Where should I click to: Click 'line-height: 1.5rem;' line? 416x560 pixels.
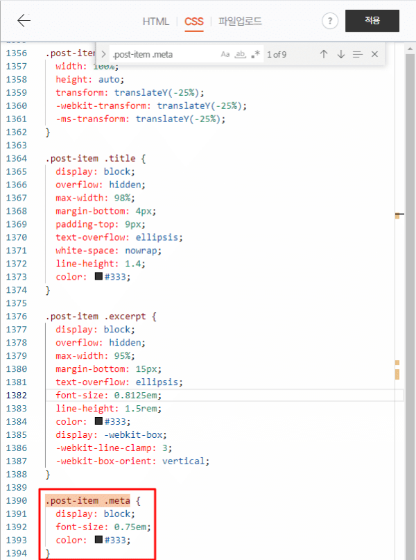coord(108,408)
